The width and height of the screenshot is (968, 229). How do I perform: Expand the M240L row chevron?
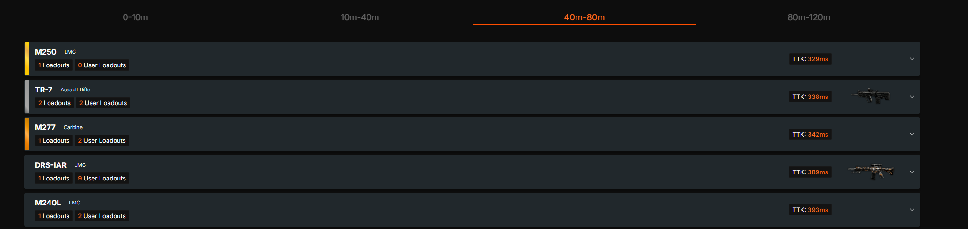[912, 210]
